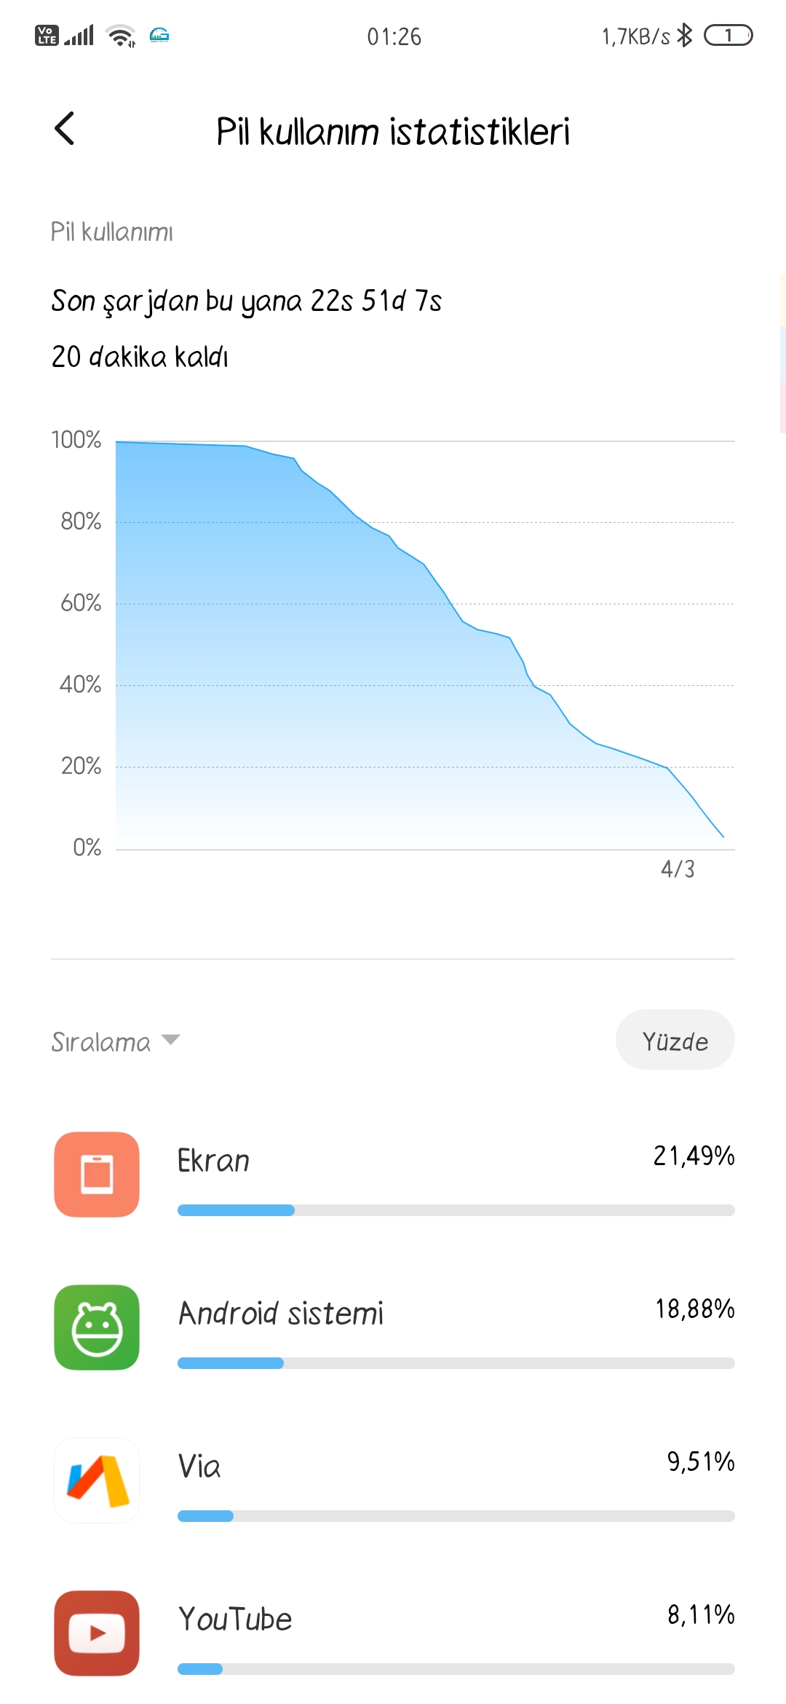Tap the battery indicator in status bar
786x1704 pixels.
[728, 35]
